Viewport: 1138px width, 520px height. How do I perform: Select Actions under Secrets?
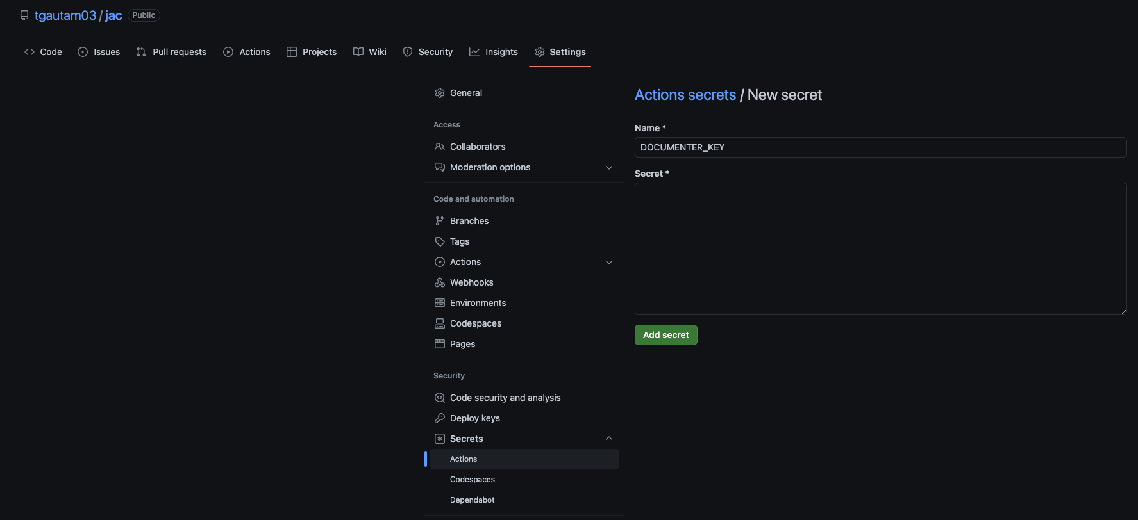pyautogui.click(x=524, y=459)
